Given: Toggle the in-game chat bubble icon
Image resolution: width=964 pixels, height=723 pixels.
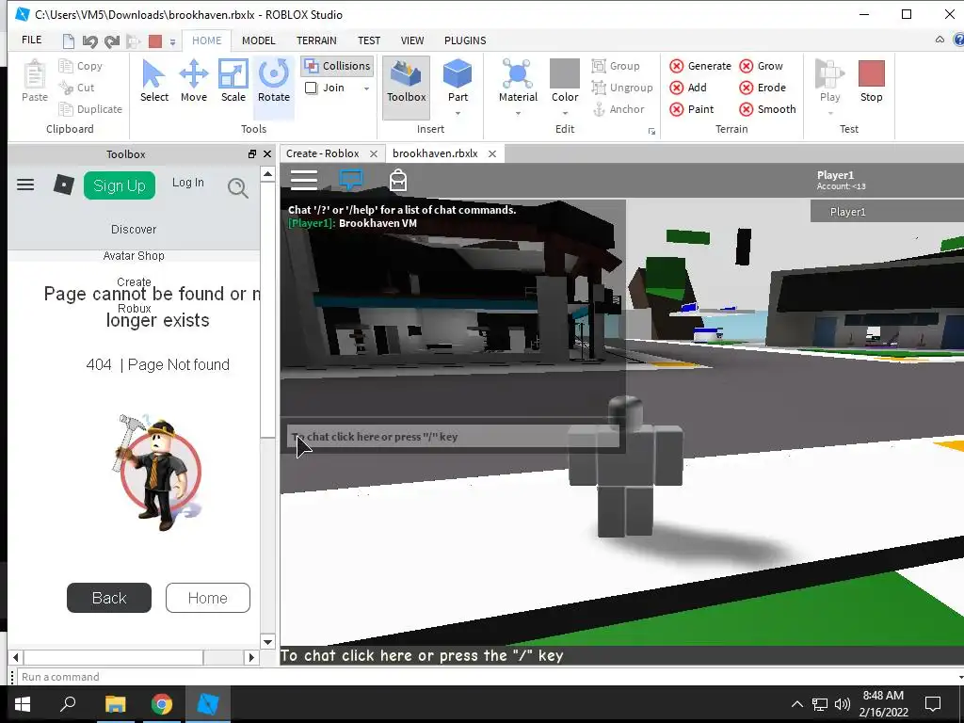Looking at the screenshot, I should [351, 180].
